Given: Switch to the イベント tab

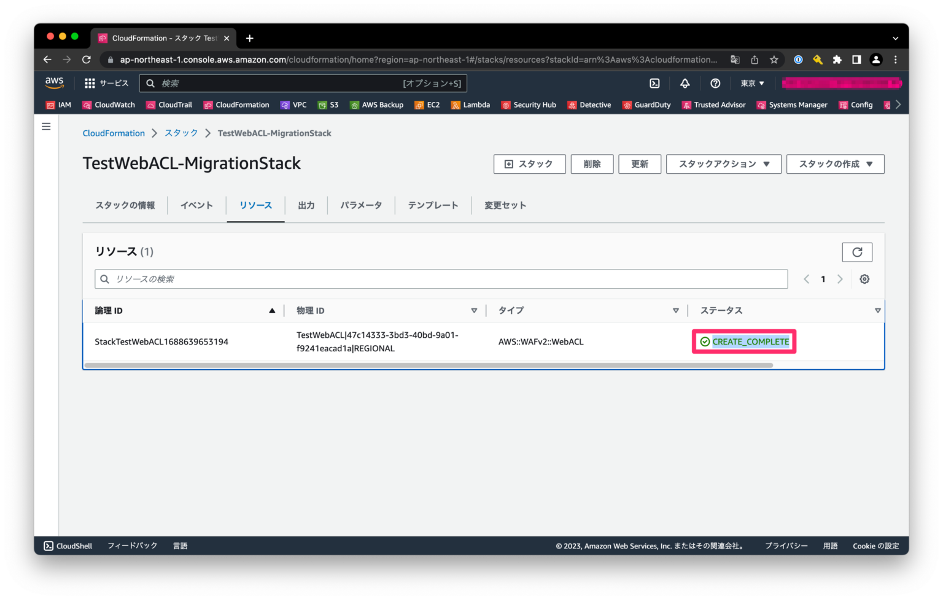Looking at the screenshot, I should pyautogui.click(x=196, y=205).
